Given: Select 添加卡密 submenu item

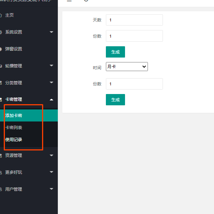Looking at the screenshot, I should pyautogui.click(x=29, y=115).
